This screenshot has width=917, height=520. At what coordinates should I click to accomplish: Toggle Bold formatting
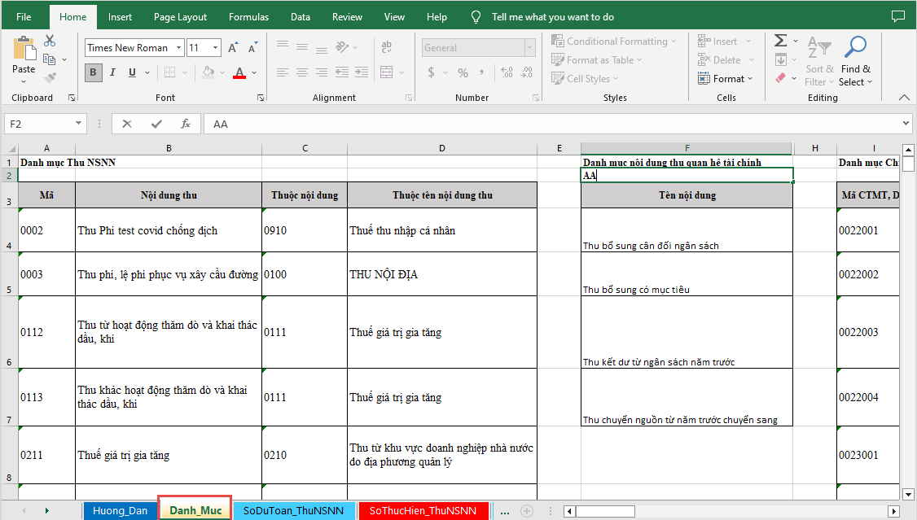(x=93, y=72)
